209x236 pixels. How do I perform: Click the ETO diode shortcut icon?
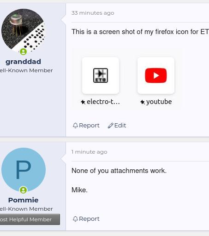101,75
